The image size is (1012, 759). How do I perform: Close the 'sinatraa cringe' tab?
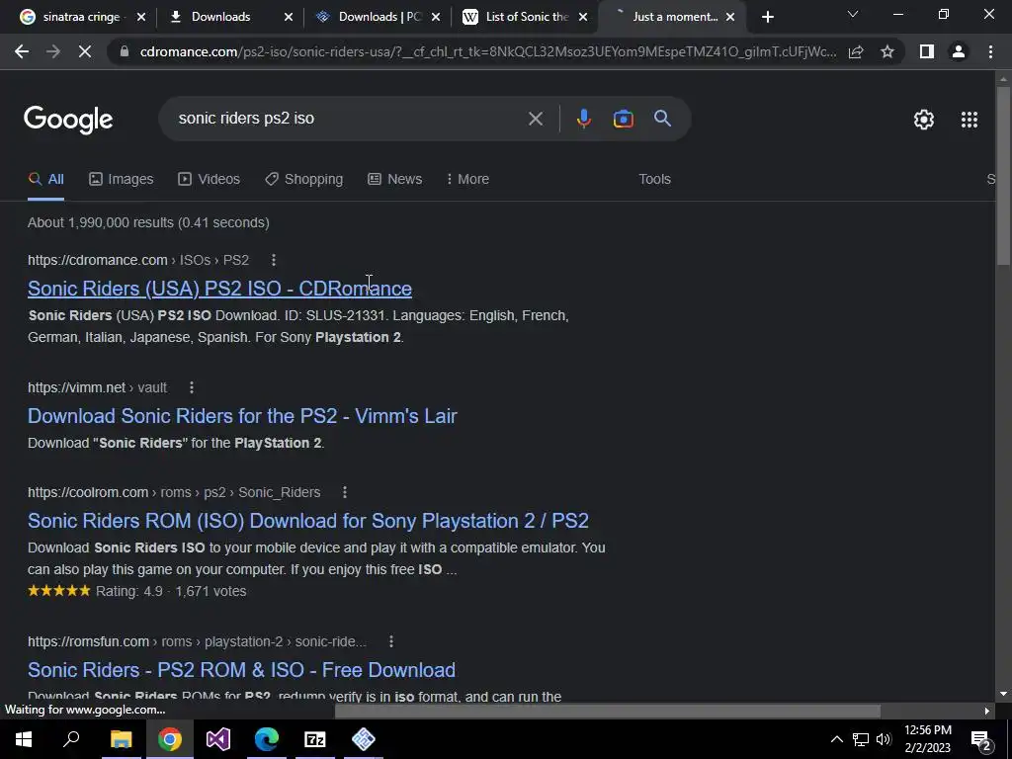coord(141,18)
